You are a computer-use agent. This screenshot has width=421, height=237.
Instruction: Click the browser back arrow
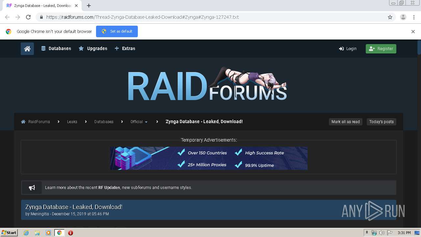pyautogui.click(x=7, y=17)
